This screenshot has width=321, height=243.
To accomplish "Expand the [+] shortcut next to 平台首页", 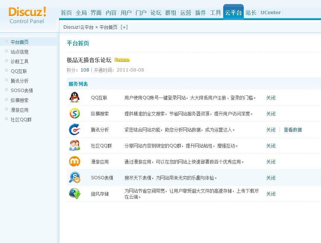I will pyautogui.click(x=124, y=27).
